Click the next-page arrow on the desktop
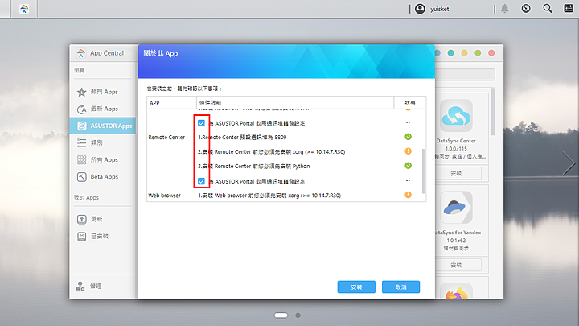This screenshot has height=326, width=579. 569,163
